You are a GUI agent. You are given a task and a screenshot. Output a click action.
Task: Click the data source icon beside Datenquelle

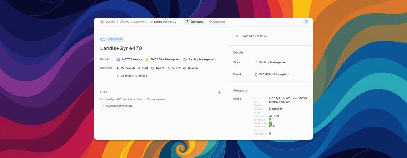point(103,39)
